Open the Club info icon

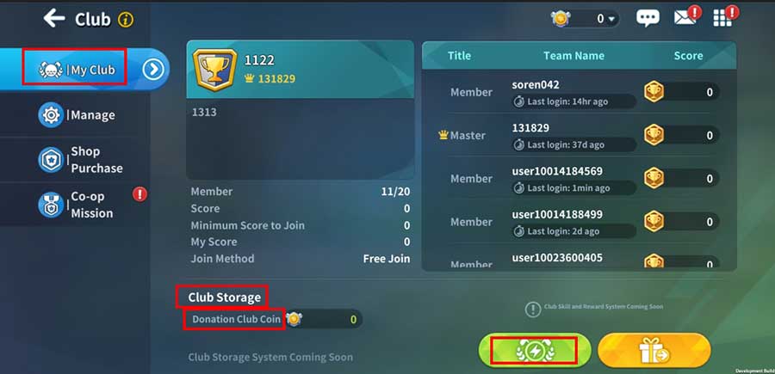click(126, 20)
